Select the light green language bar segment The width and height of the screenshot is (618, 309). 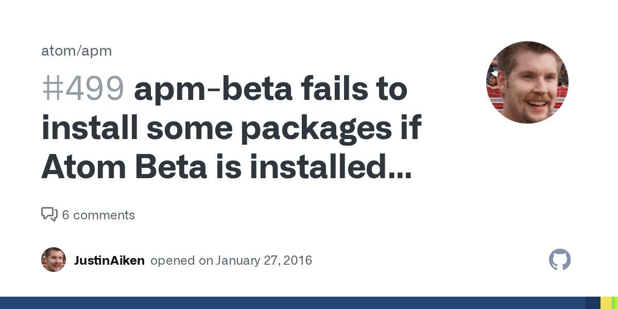coord(613,303)
